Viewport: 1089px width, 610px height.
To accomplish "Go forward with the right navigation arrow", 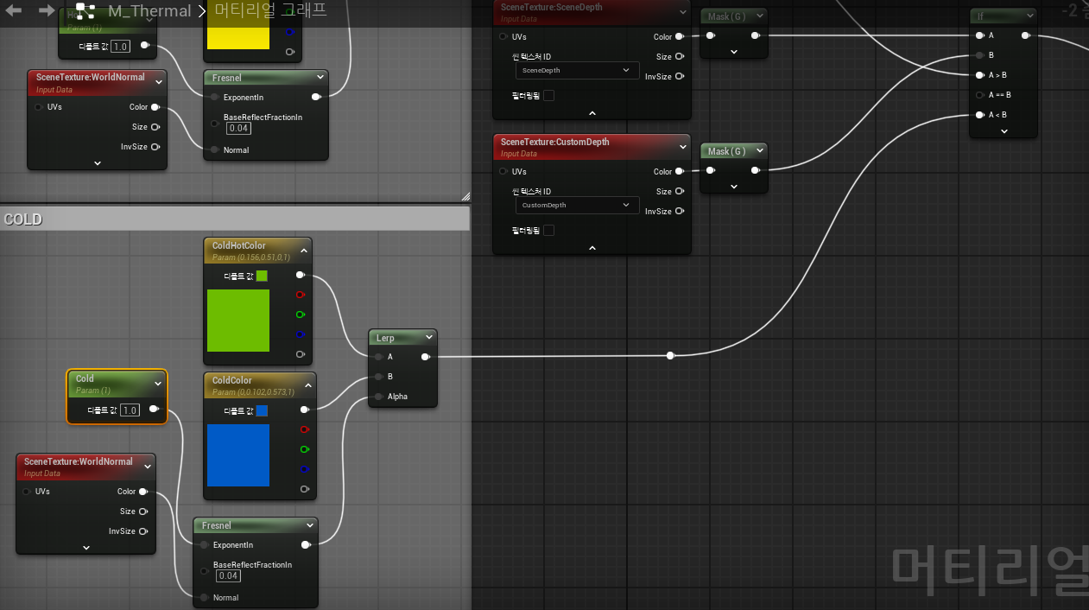I will click(x=46, y=11).
